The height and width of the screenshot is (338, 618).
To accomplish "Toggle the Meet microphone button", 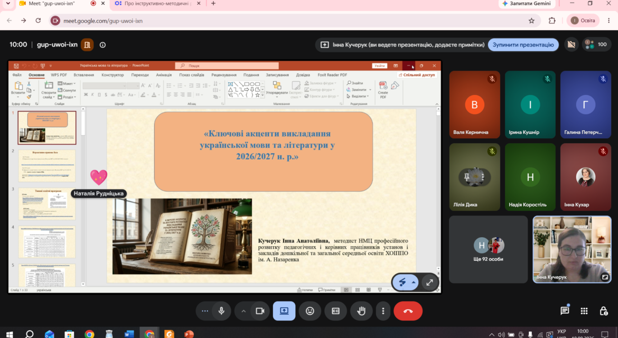I will click(x=221, y=311).
